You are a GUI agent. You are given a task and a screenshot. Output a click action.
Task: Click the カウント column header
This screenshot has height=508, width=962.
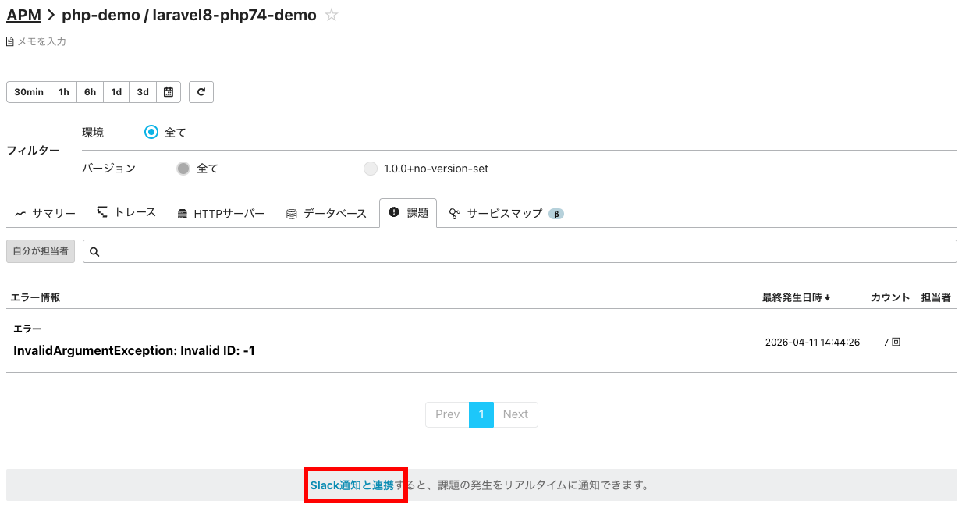[890, 297]
